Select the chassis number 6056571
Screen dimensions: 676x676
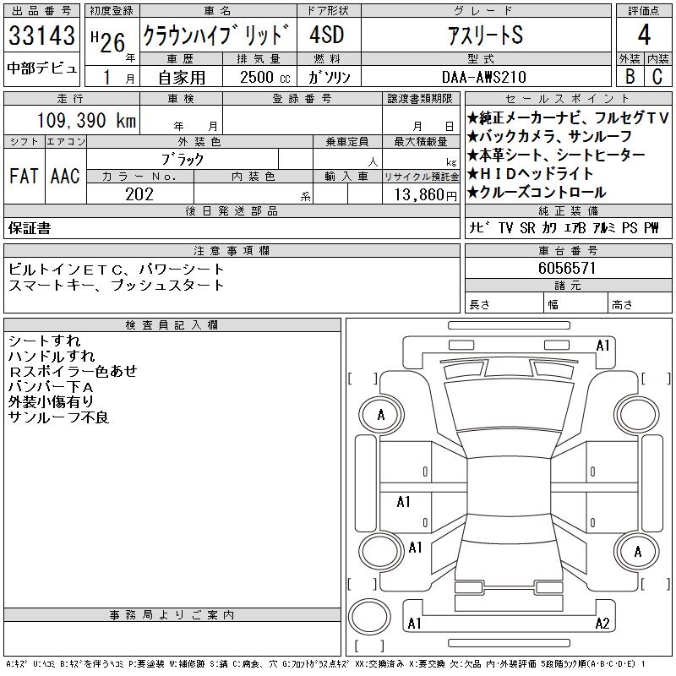tap(568, 268)
